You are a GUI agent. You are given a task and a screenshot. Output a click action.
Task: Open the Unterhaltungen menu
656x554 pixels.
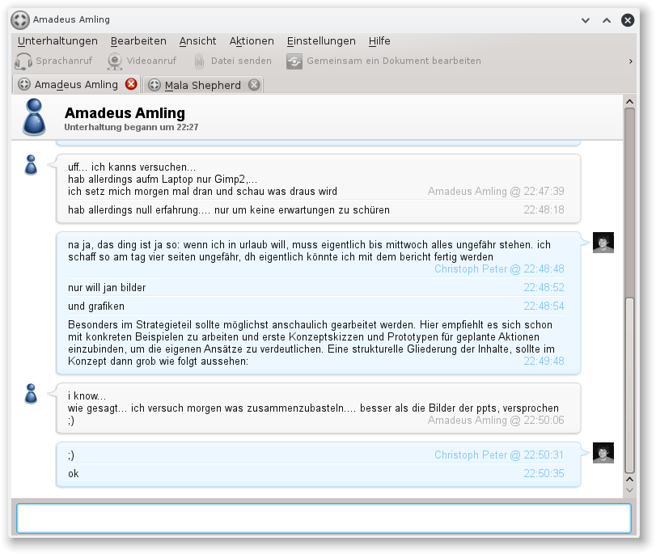[x=57, y=41]
